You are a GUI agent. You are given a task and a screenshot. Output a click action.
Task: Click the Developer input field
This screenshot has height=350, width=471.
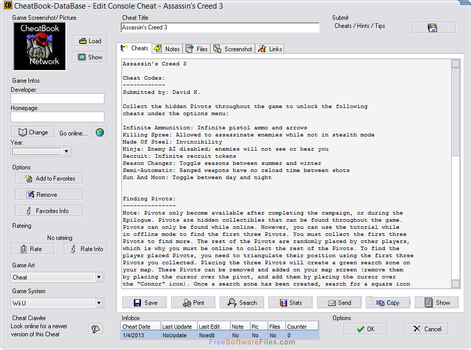click(58, 99)
